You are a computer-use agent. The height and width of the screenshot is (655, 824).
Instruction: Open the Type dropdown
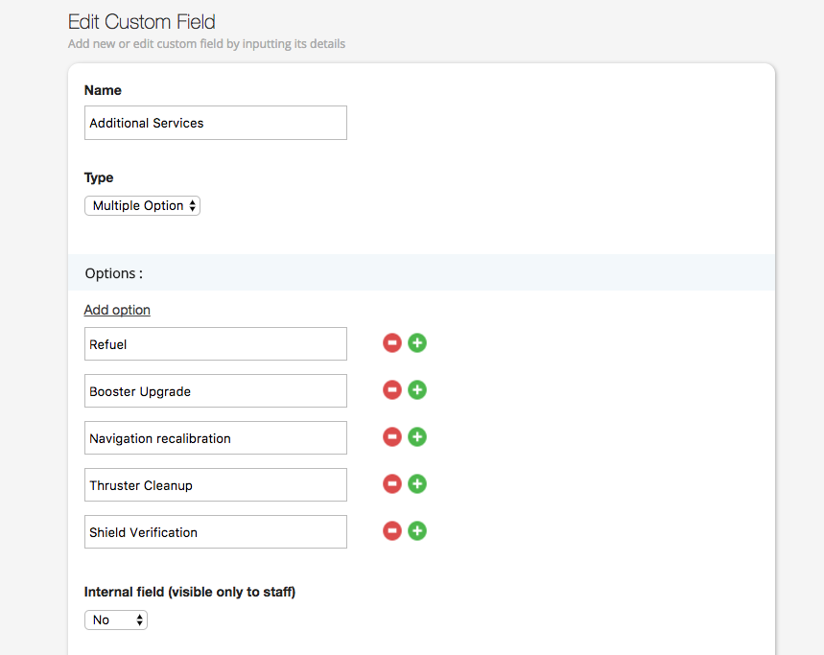tap(142, 205)
